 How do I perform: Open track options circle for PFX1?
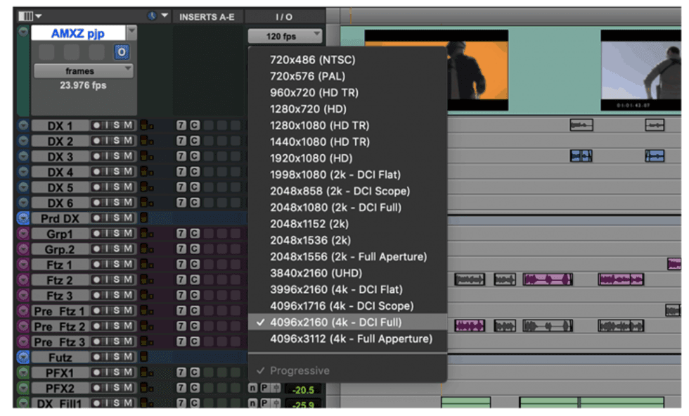[23, 372]
